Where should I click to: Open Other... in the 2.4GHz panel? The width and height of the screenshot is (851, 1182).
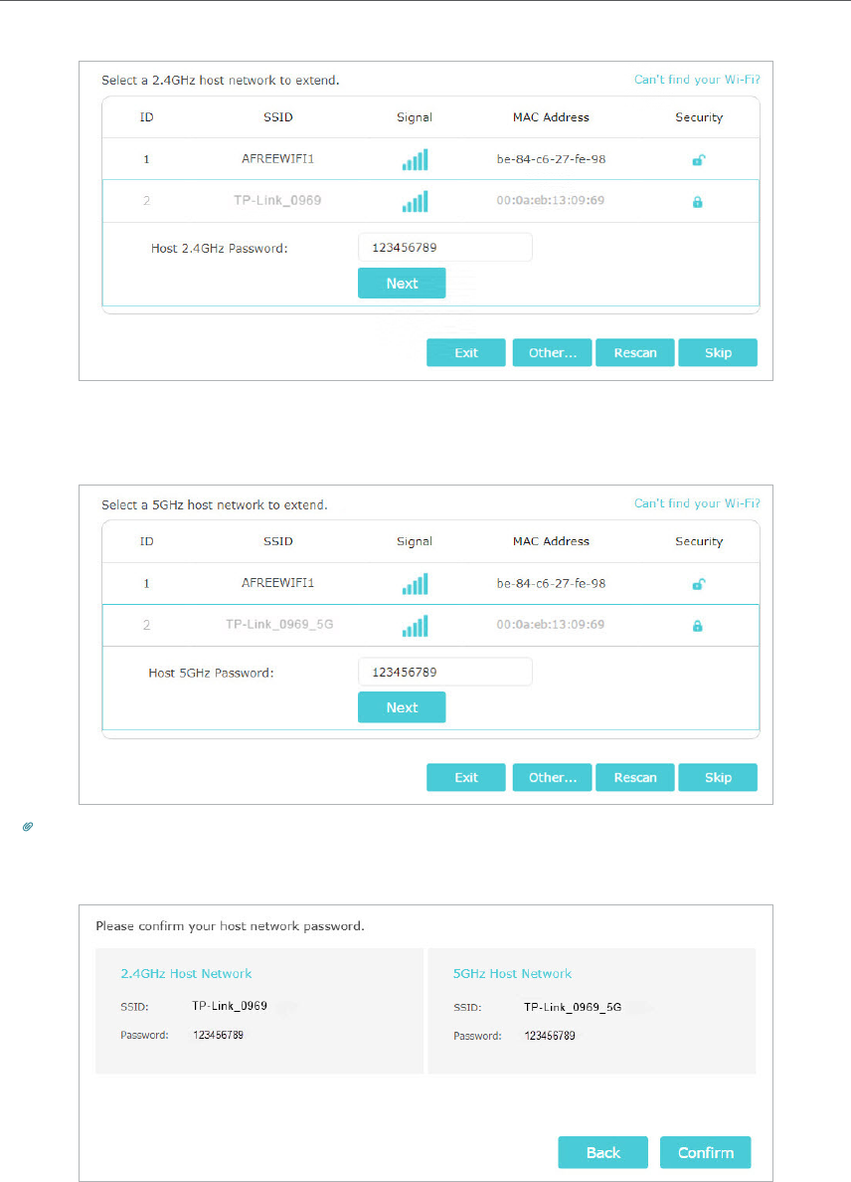(552, 353)
